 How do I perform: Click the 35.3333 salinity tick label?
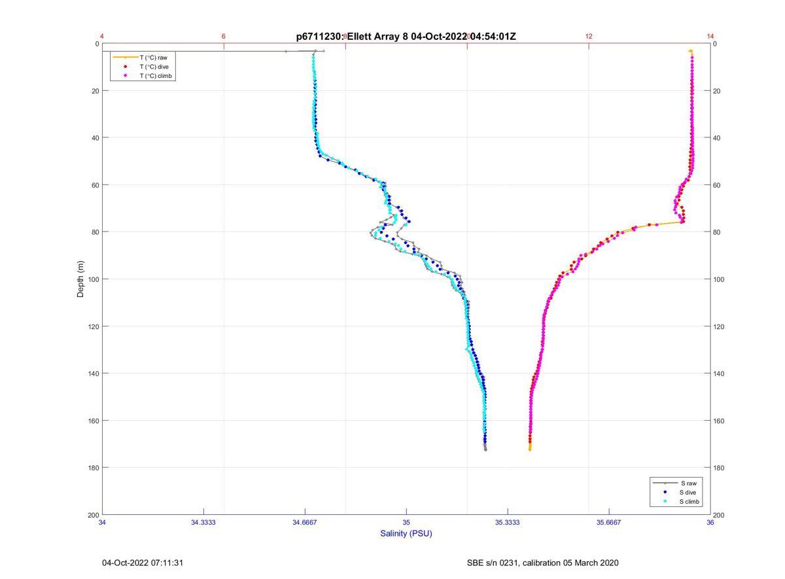508,523
